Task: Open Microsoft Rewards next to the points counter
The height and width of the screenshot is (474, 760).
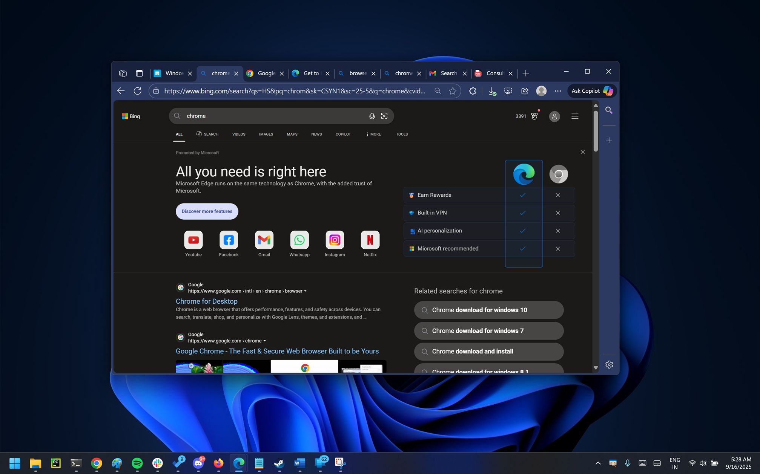Action: 534,116
